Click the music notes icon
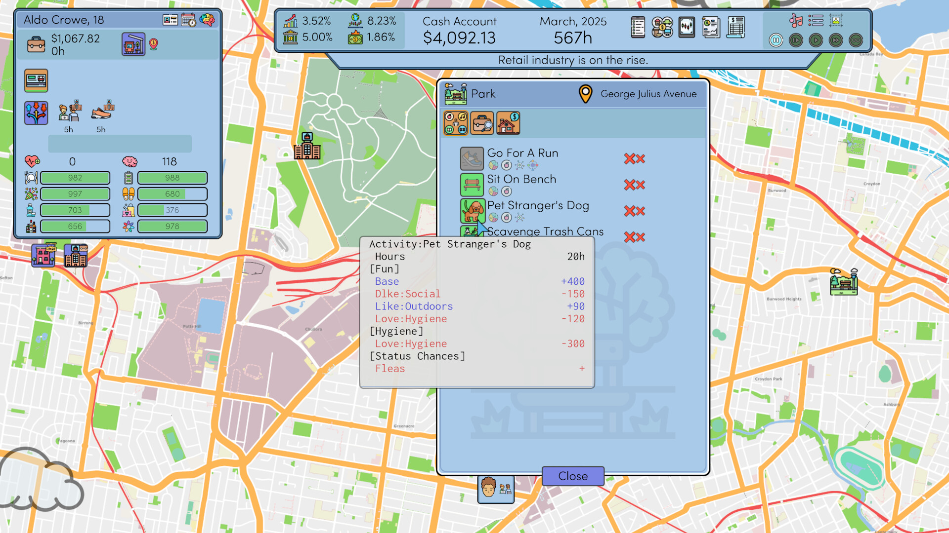The image size is (949, 533). click(796, 20)
